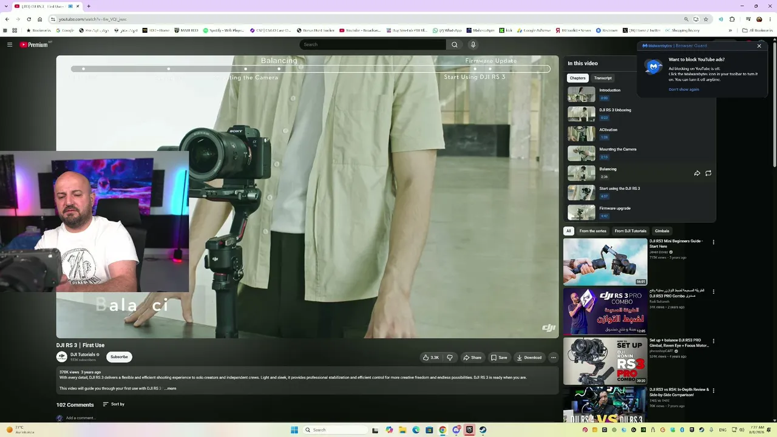Open Steam from the taskbar
777x437 pixels.
coord(483,430)
